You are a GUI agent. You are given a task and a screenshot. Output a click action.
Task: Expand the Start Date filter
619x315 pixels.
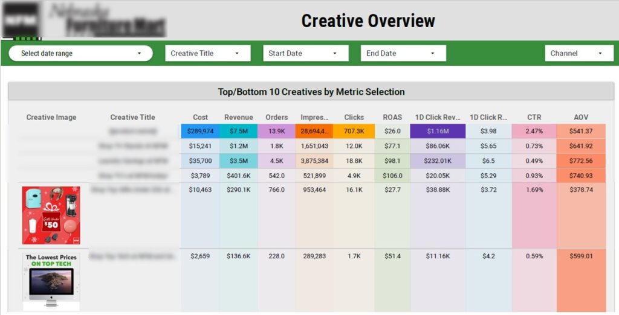pos(305,53)
